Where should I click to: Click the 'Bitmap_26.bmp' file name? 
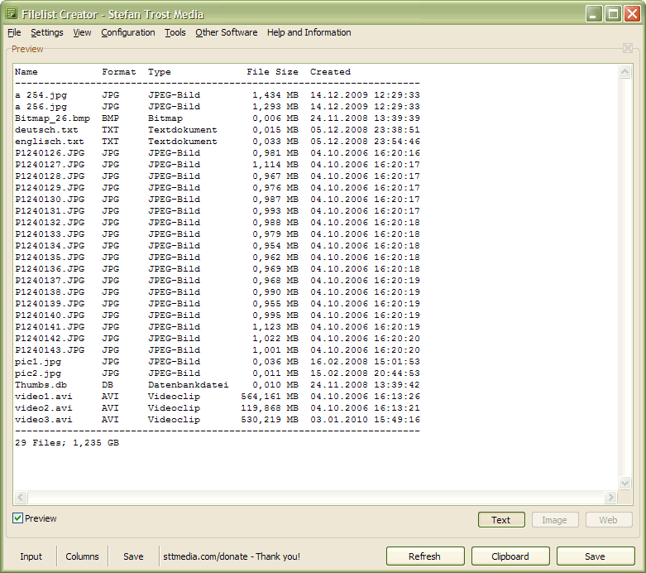(x=52, y=118)
